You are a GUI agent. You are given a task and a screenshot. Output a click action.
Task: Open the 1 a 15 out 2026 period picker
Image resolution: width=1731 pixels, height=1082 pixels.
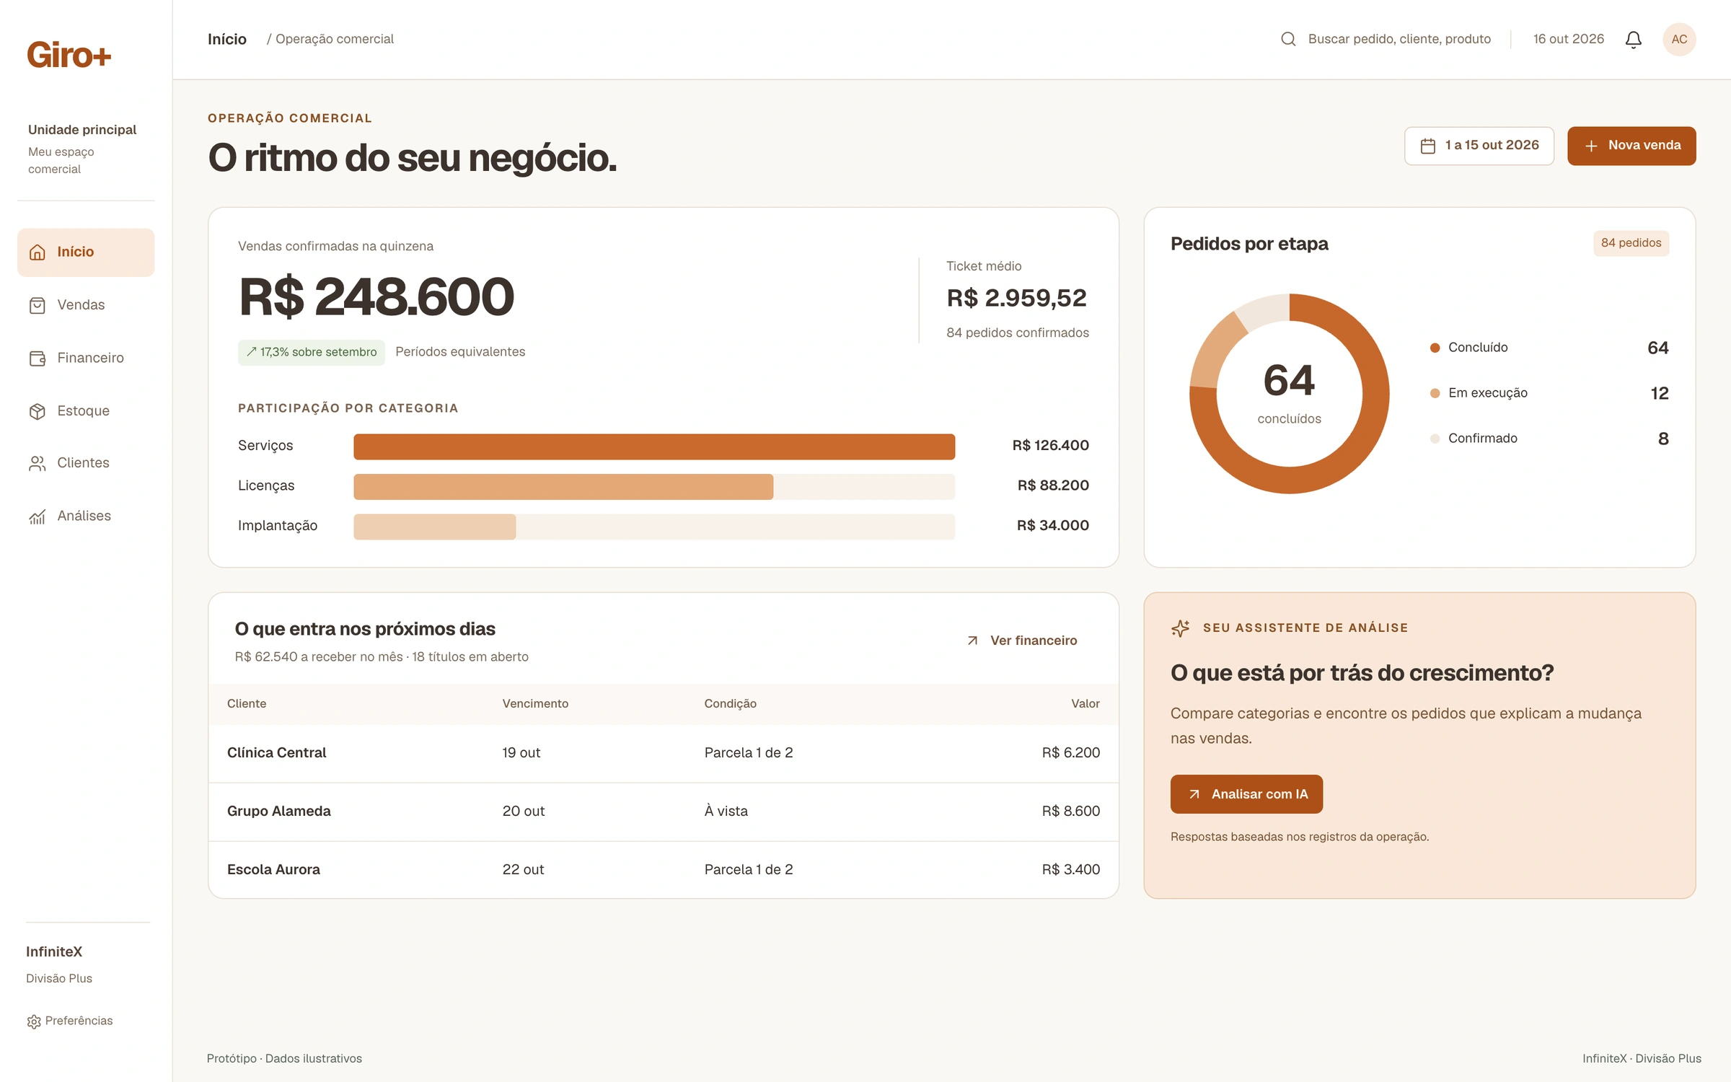[x=1479, y=146]
